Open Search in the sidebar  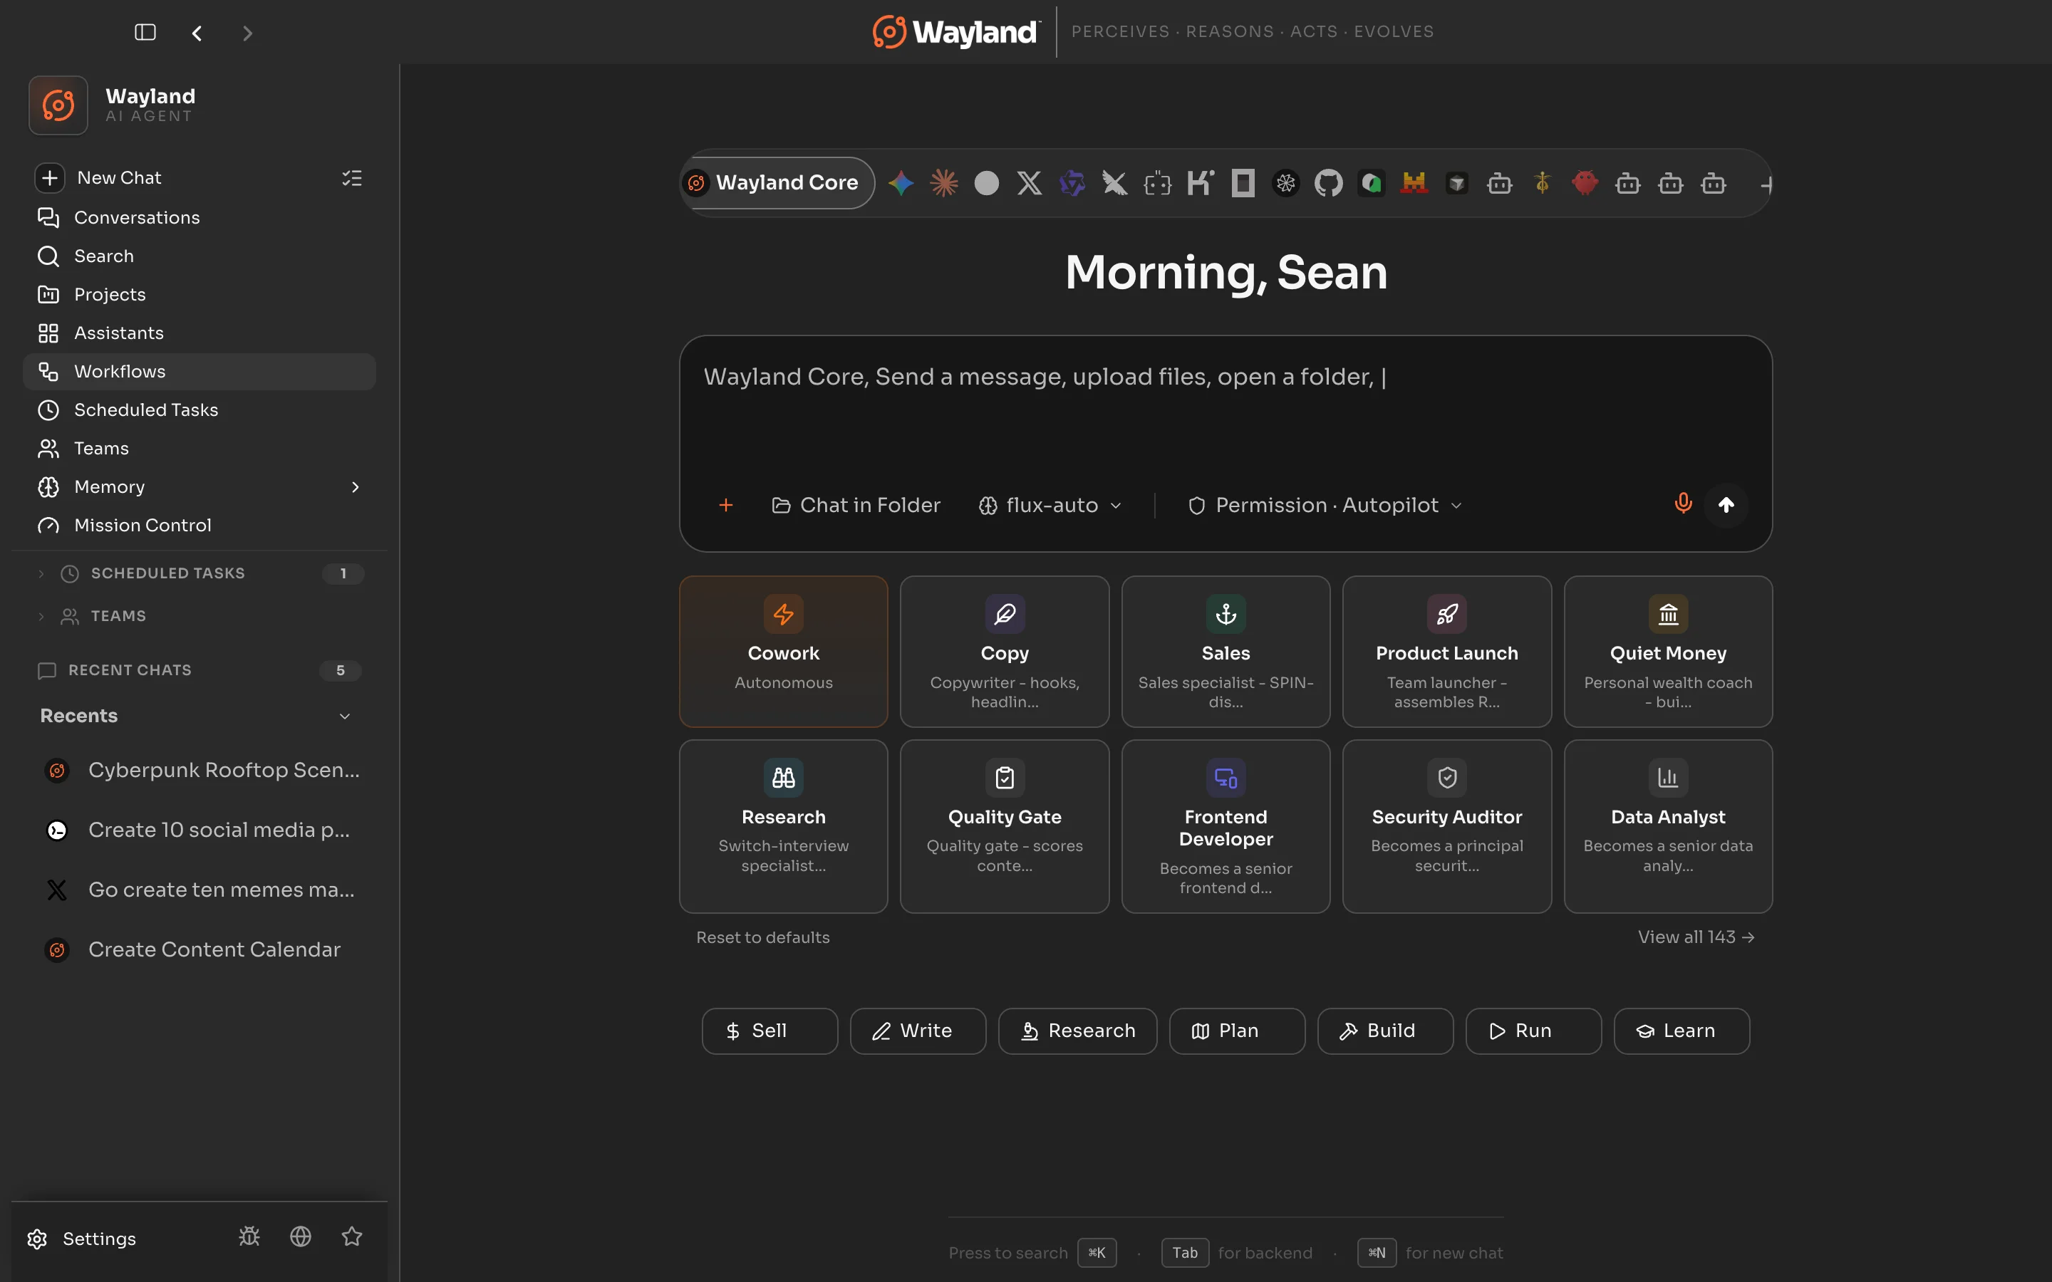pyautogui.click(x=199, y=256)
